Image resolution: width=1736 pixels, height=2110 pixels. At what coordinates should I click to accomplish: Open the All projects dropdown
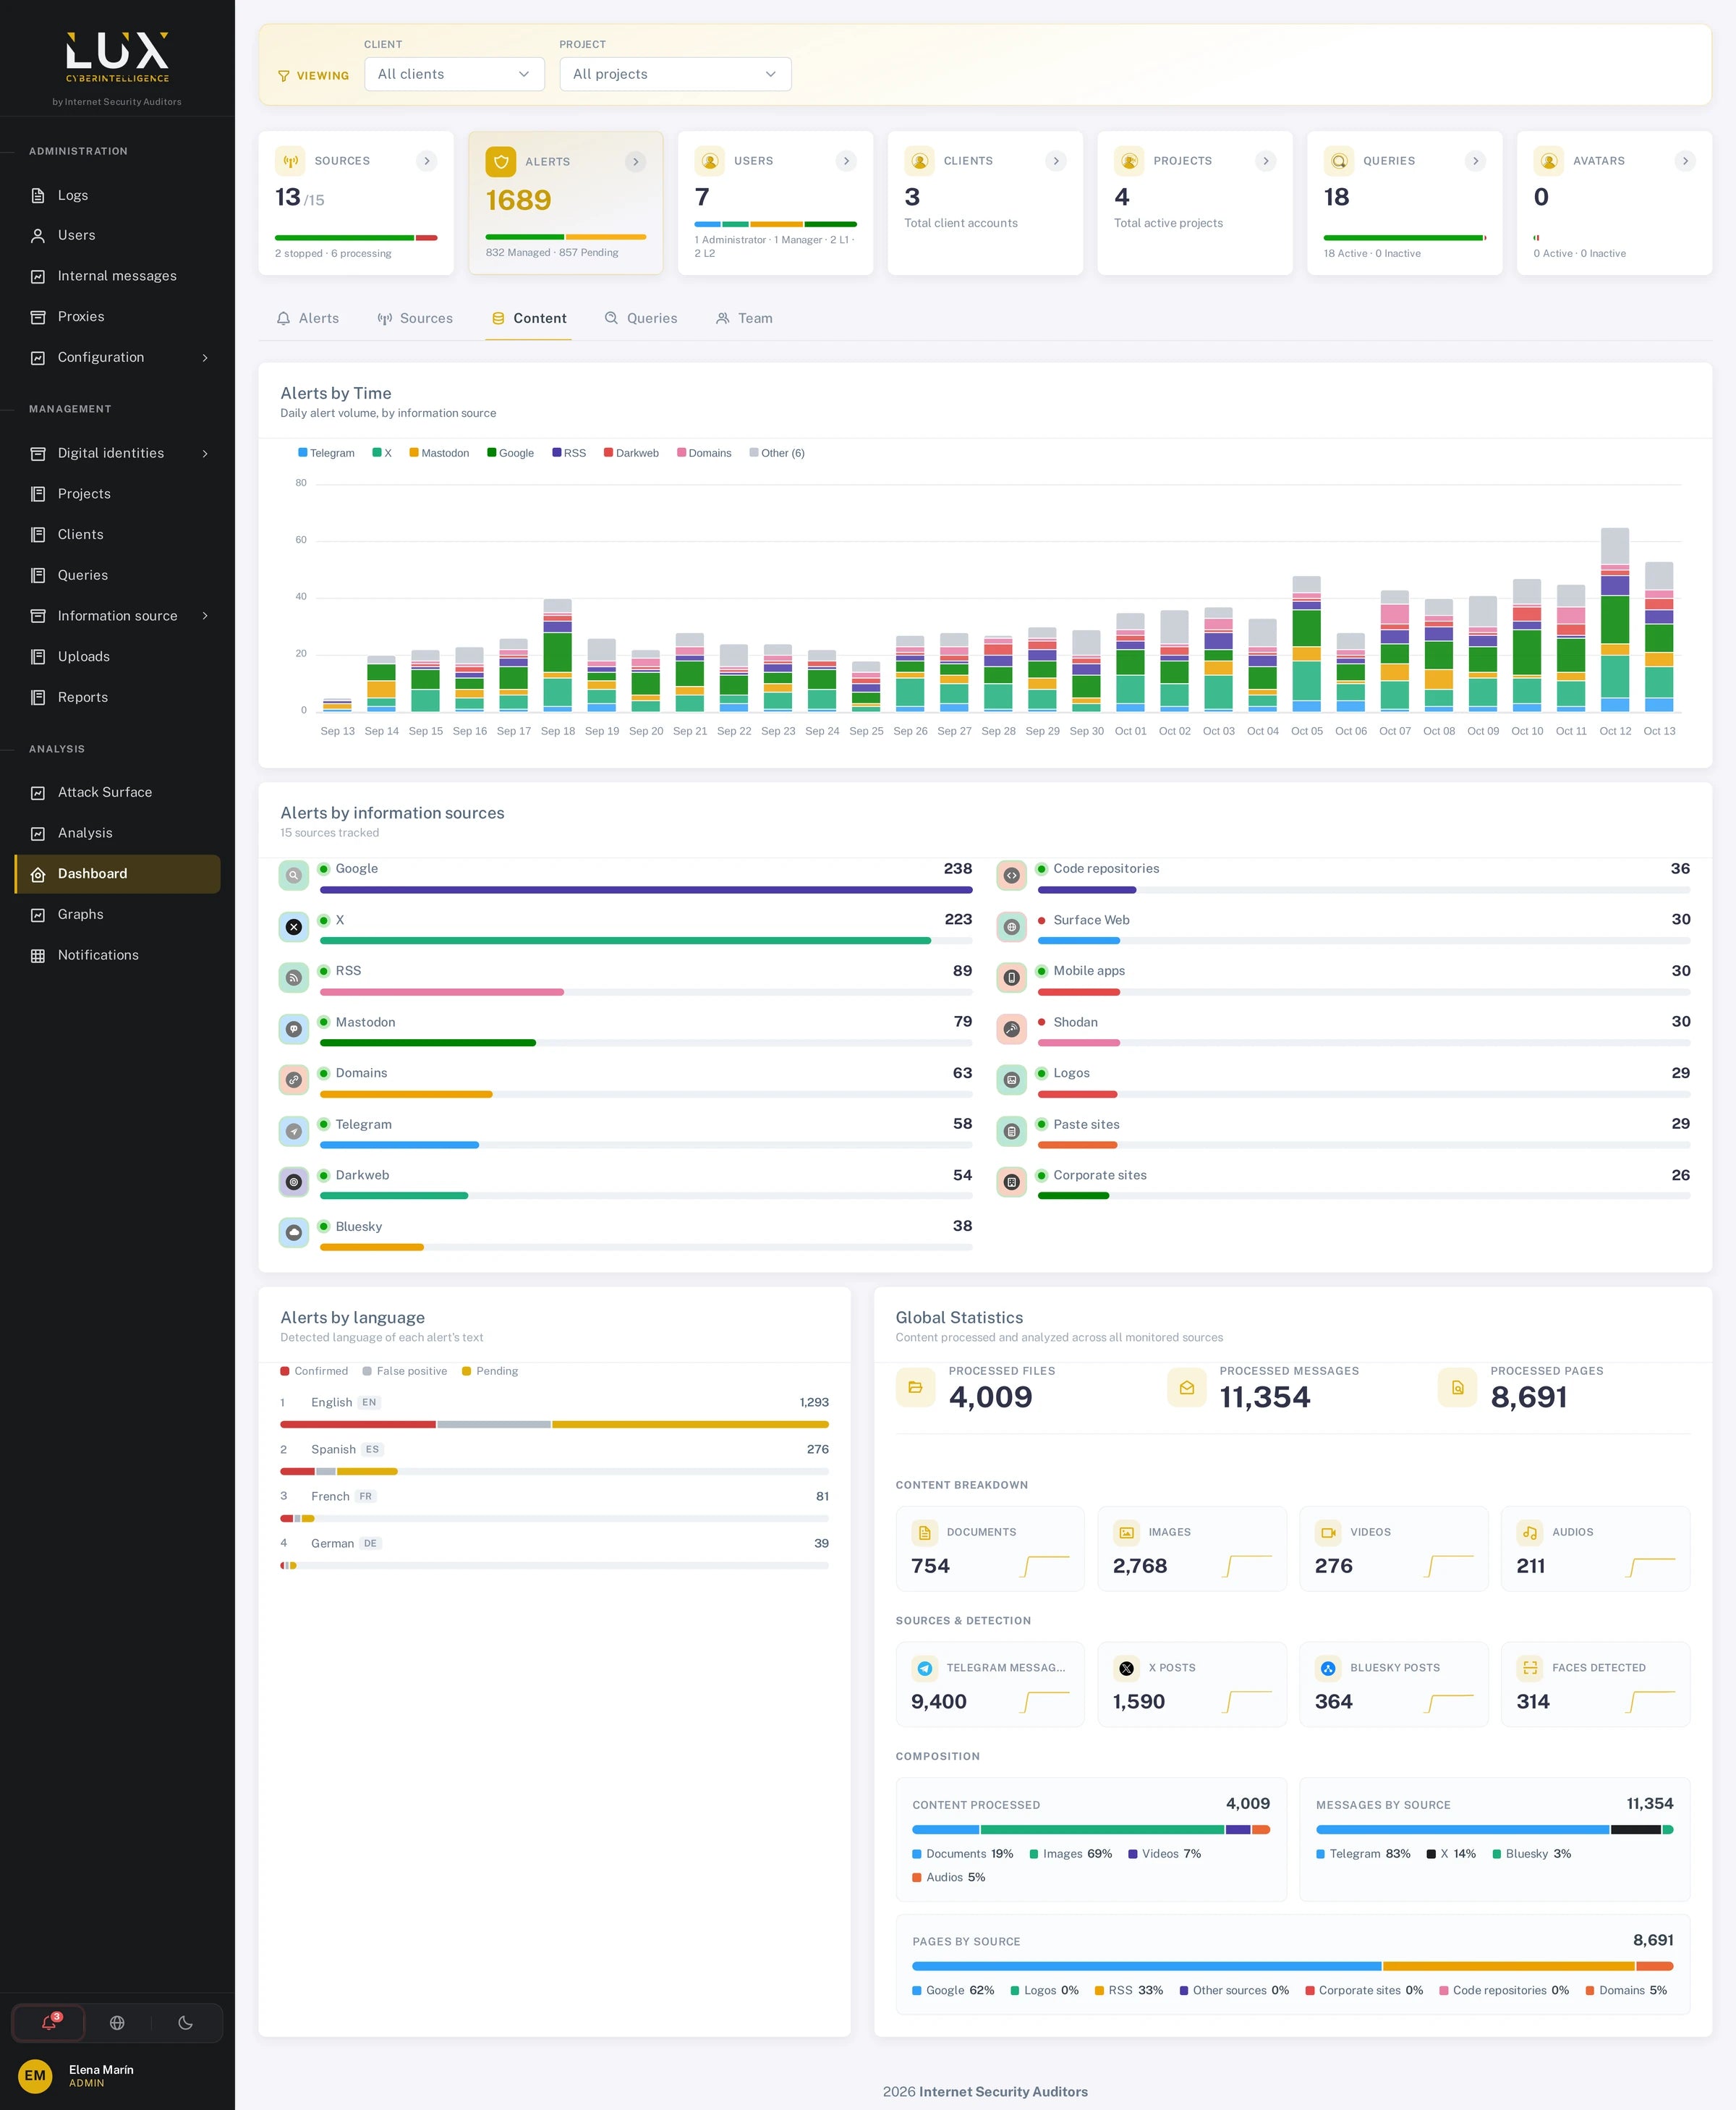[675, 74]
